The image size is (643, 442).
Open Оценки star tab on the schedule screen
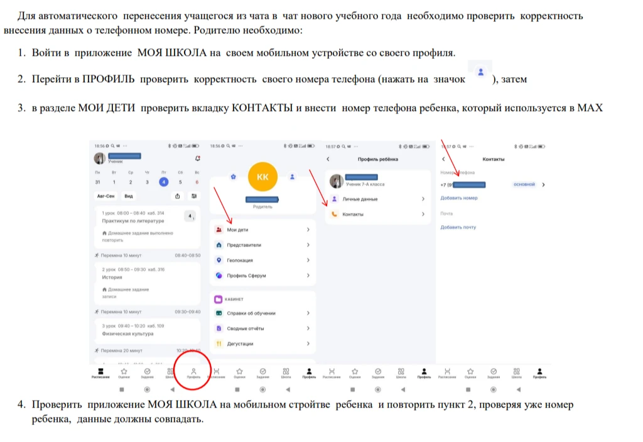pyautogui.click(x=124, y=373)
